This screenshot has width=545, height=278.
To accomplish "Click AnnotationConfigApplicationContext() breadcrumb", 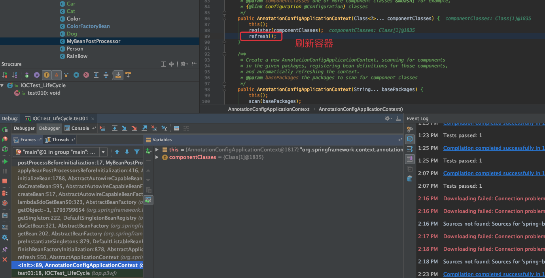I will click(361, 109).
